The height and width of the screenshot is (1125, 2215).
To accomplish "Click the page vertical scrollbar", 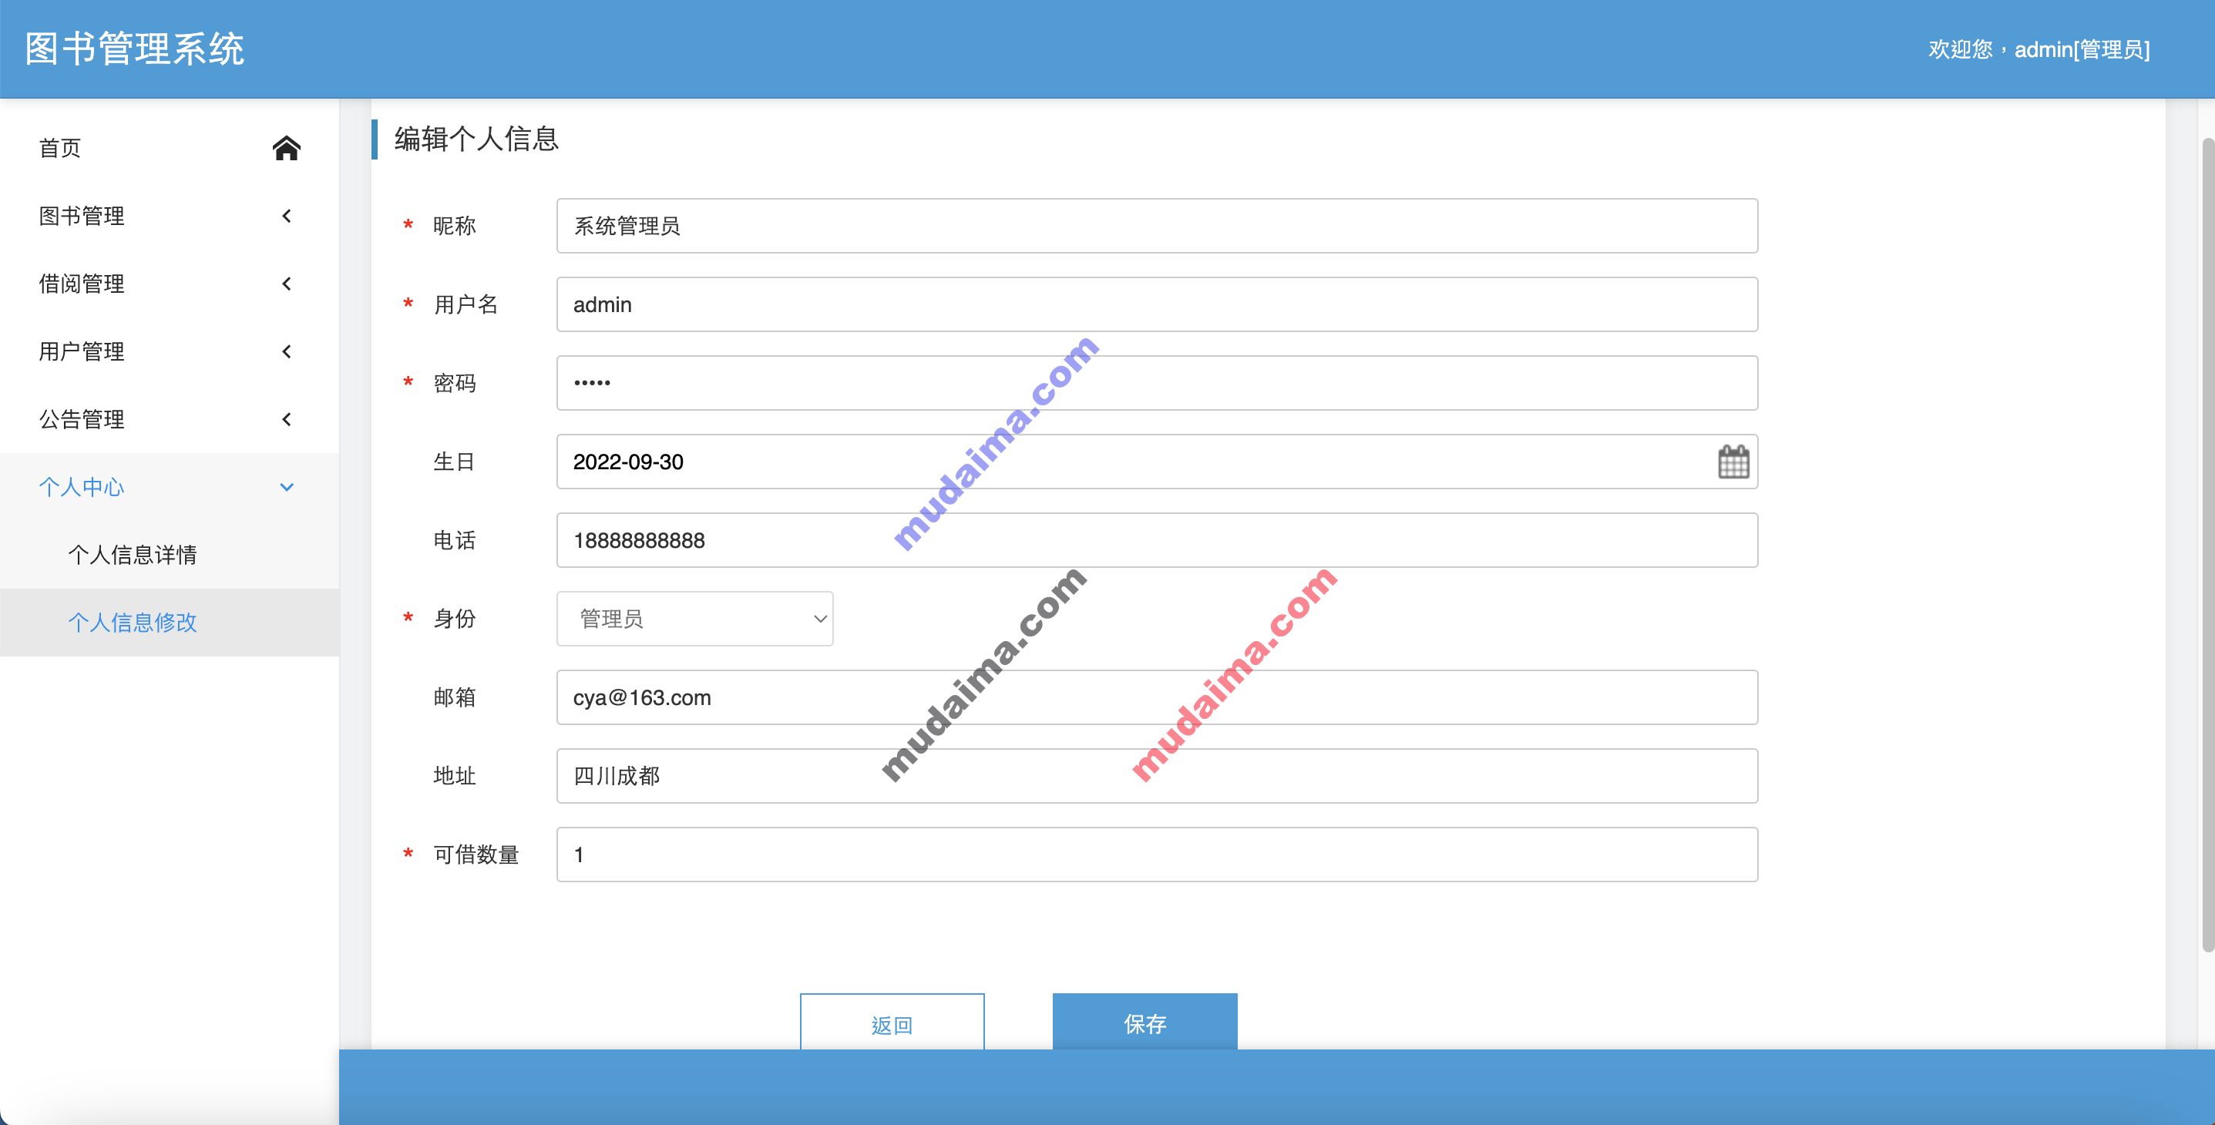I will [2207, 544].
